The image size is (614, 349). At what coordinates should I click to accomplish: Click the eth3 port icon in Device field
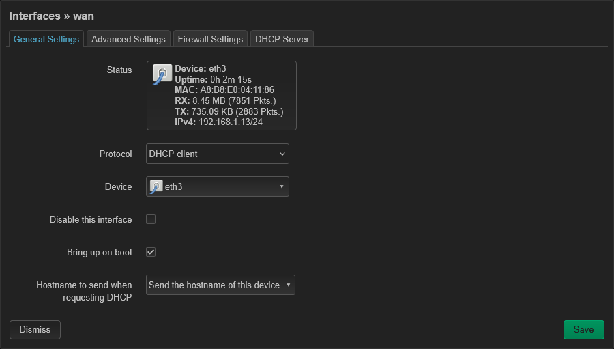(x=156, y=186)
